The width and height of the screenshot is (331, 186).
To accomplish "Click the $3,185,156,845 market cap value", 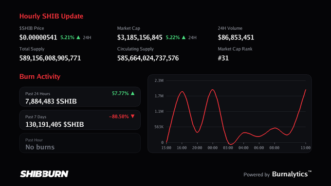I will [x=140, y=37].
